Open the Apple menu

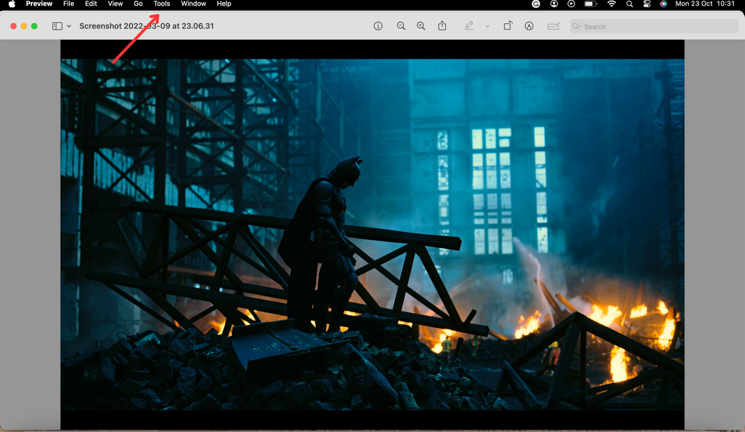coord(10,4)
